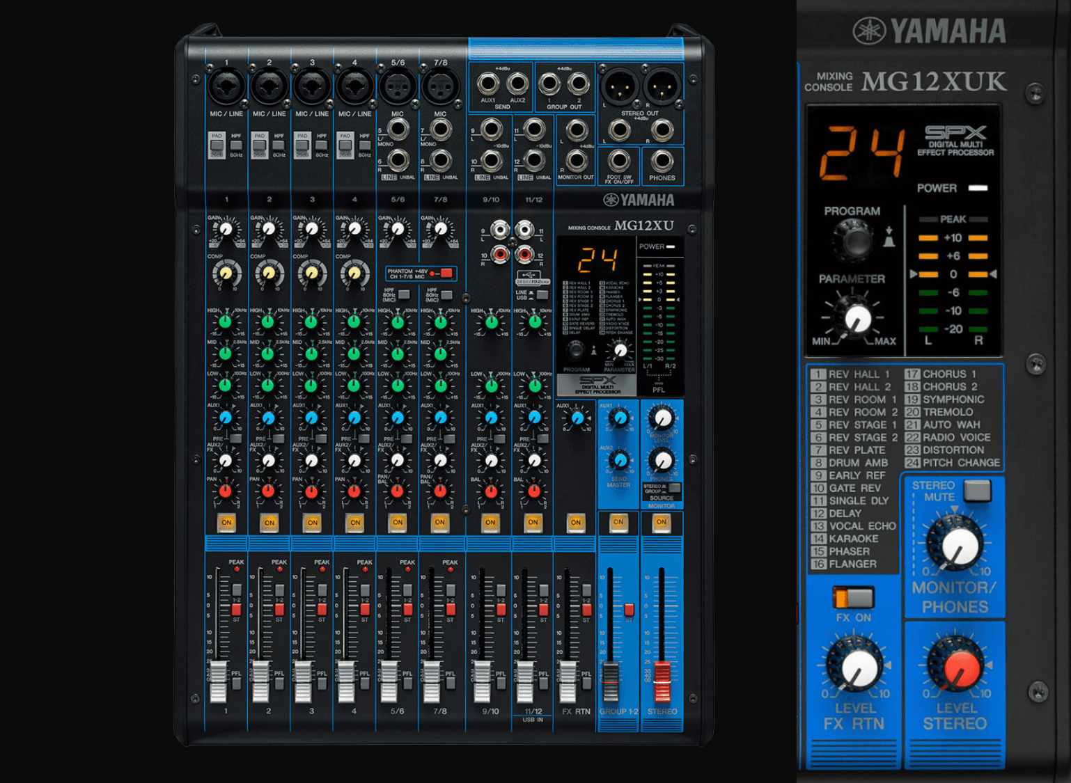Click 'FLANGER' in the effect list

coord(853,564)
